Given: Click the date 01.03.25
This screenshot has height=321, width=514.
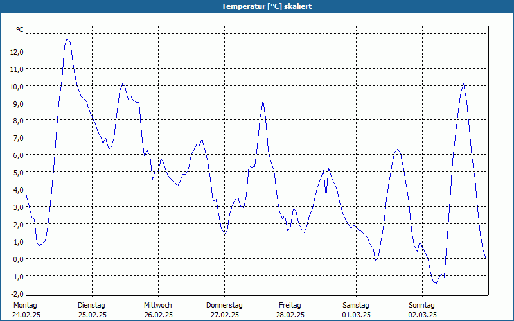Looking at the screenshot, I should pos(357,315).
